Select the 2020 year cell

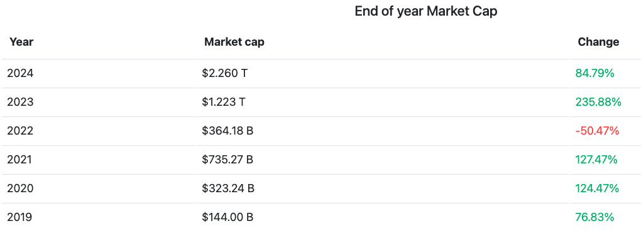pyautogui.click(x=21, y=188)
